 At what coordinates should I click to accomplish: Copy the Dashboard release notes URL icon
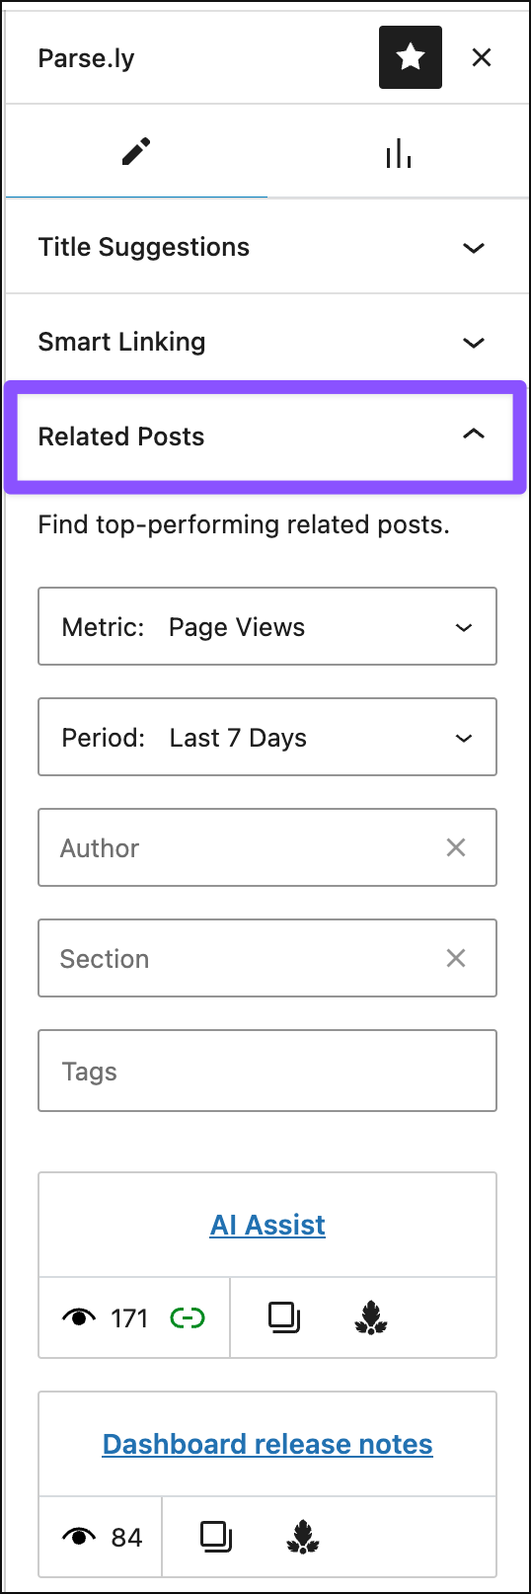[x=216, y=1537]
